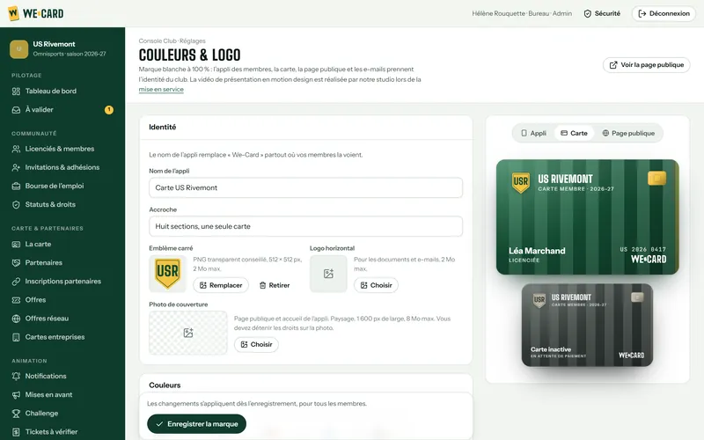The height and width of the screenshot is (440, 704).
Task: Follow the mise en service link
Action: coord(161,90)
